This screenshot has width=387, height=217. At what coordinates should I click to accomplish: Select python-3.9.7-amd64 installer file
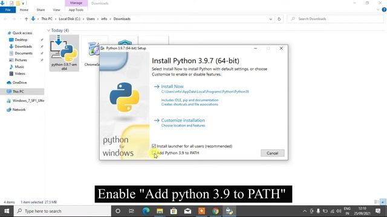(x=64, y=53)
